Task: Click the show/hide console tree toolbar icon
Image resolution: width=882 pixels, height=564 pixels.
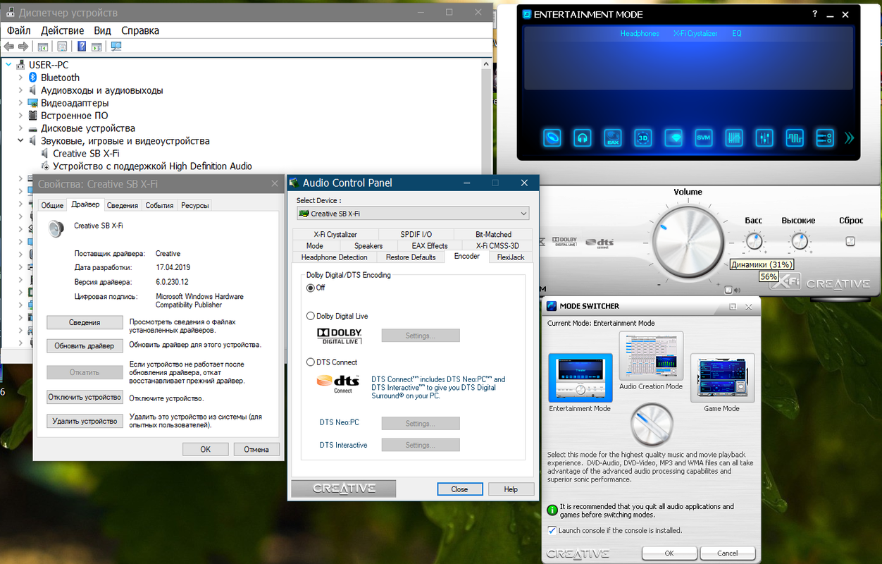Action: click(43, 47)
